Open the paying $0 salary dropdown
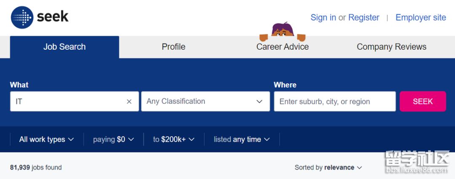This screenshot has width=455, height=179. point(113,140)
